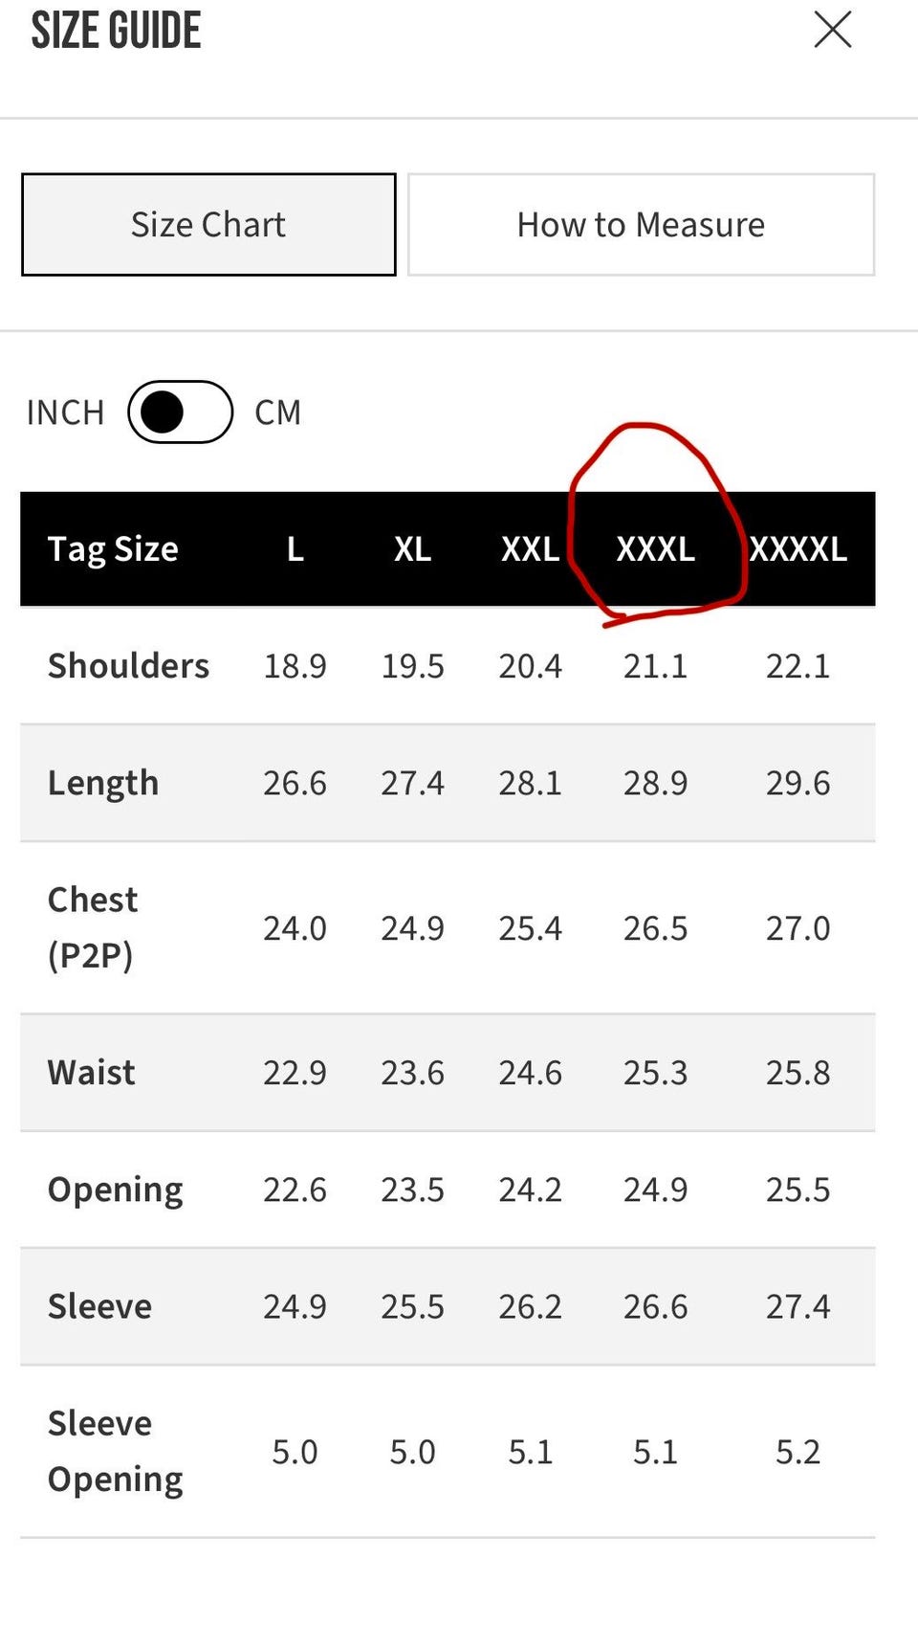Click the SIZE GUIDE heading
This screenshot has width=918, height=1647.
(x=116, y=30)
